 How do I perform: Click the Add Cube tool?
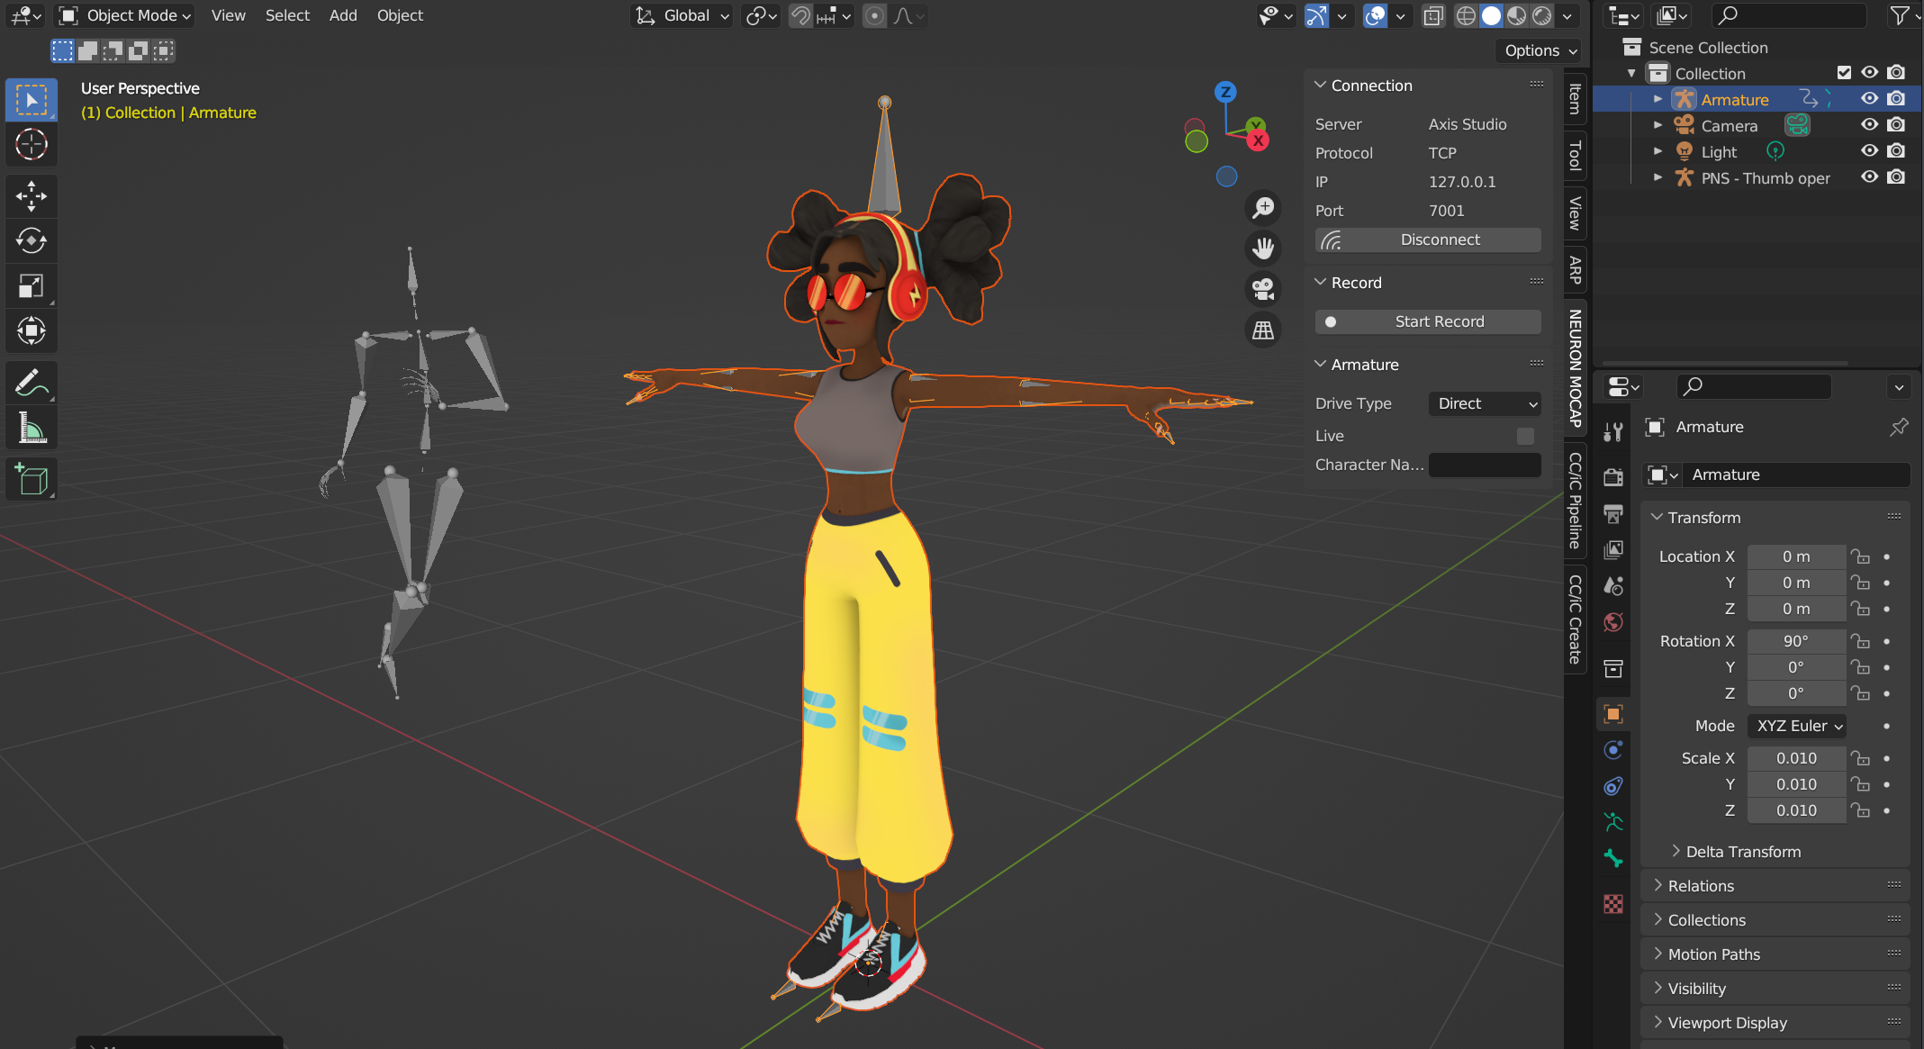32,480
